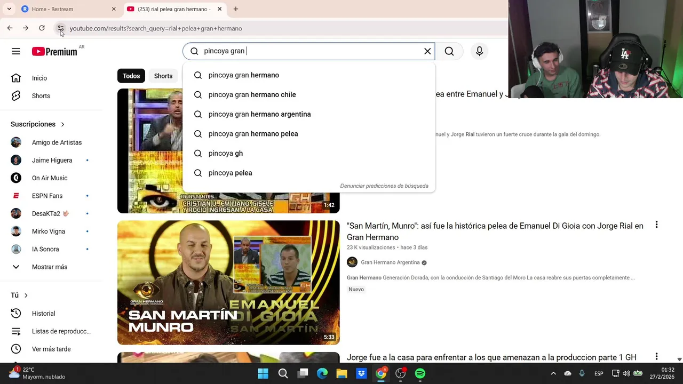683x384 pixels.
Task: Open the San Martín Munro video thumbnail
Action: [x=228, y=283]
